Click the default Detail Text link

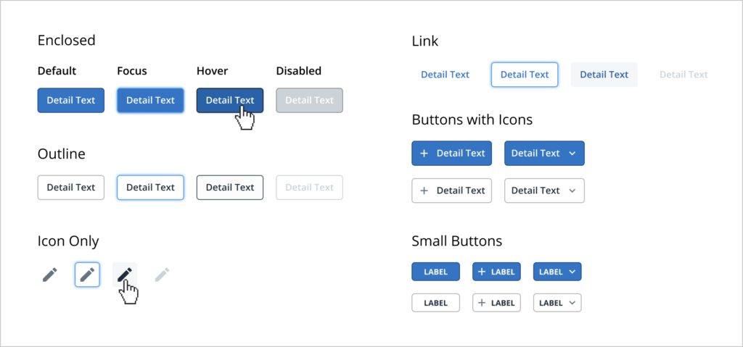[446, 75]
